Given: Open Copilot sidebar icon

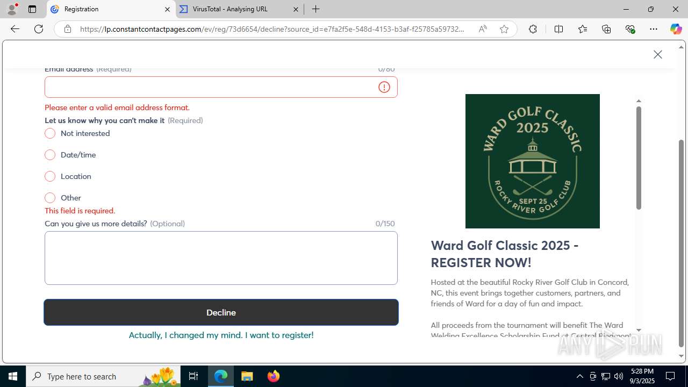Looking at the screenshot, I should point(676,29).
